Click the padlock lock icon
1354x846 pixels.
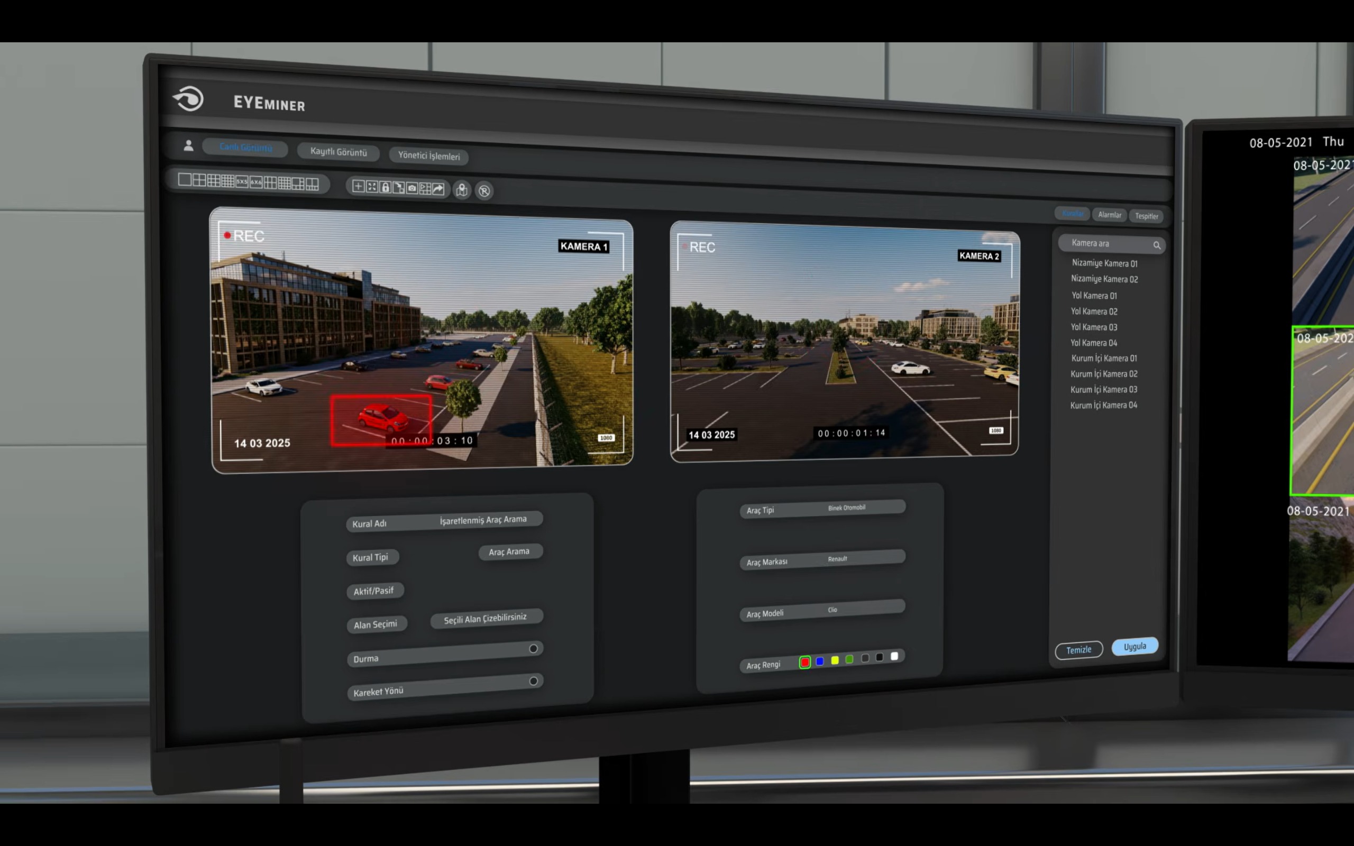tap(385, 187)
